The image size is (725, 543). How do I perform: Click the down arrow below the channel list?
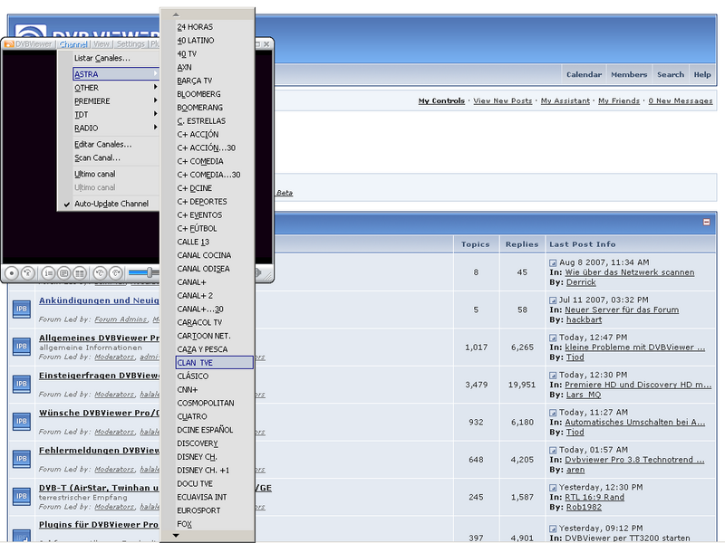176,536
